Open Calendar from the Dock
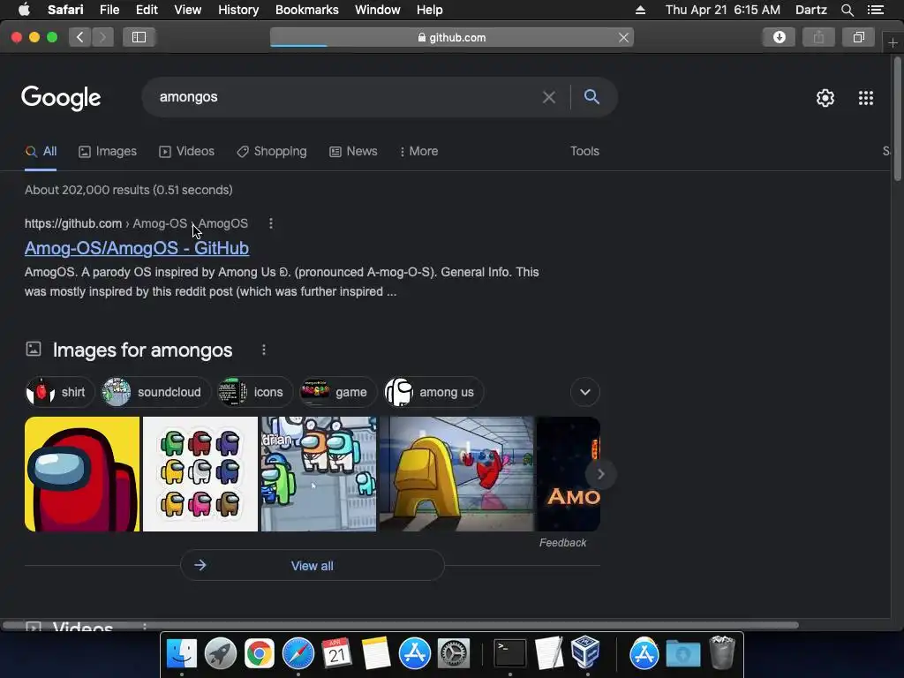This screenshot has height=678, width=904. pos(336,654)
